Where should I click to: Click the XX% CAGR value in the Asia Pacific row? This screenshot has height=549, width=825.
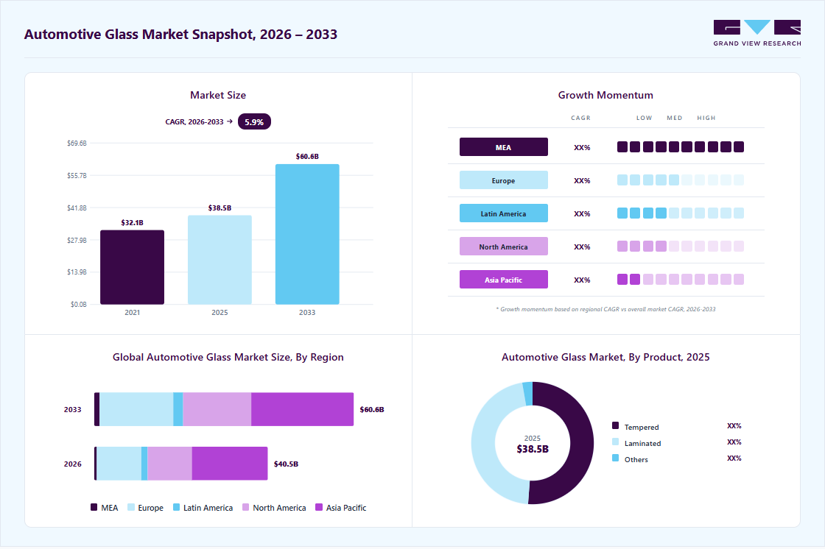point(582,280)
